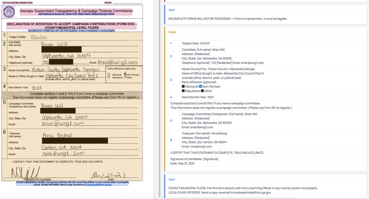
Task: Click the Other checkbox on the scanned document
Action: point(126,77)
